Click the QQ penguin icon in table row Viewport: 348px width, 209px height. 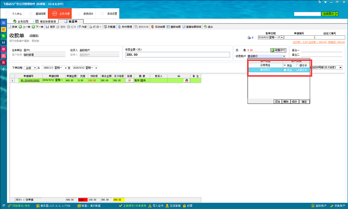point(187,81)
